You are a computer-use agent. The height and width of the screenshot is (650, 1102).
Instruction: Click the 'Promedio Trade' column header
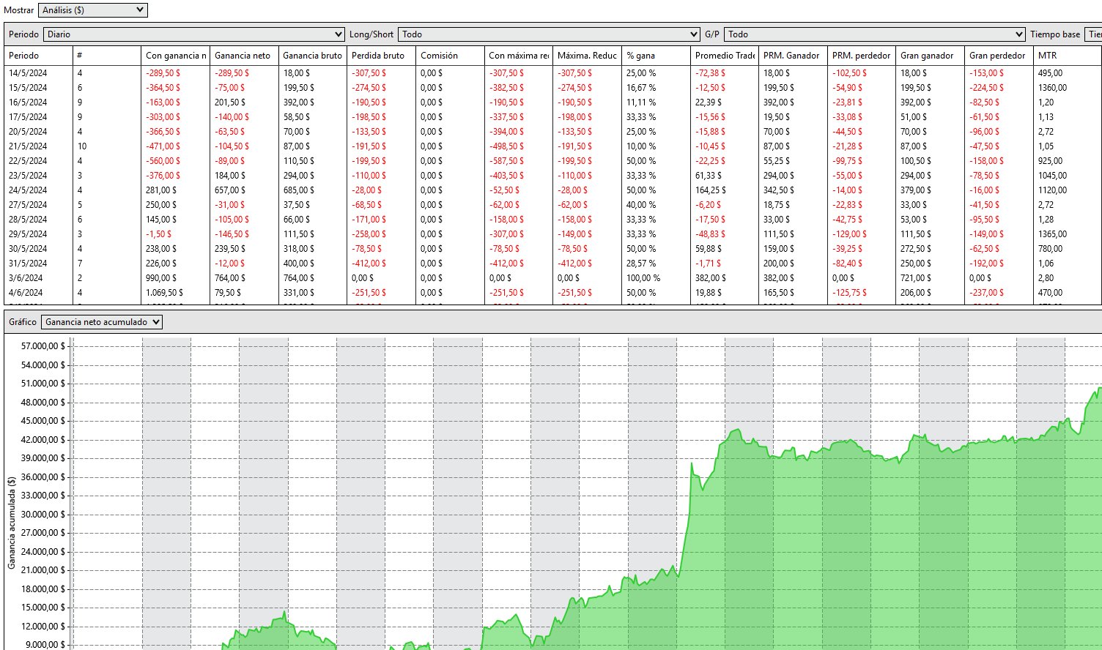coord(725,56)
